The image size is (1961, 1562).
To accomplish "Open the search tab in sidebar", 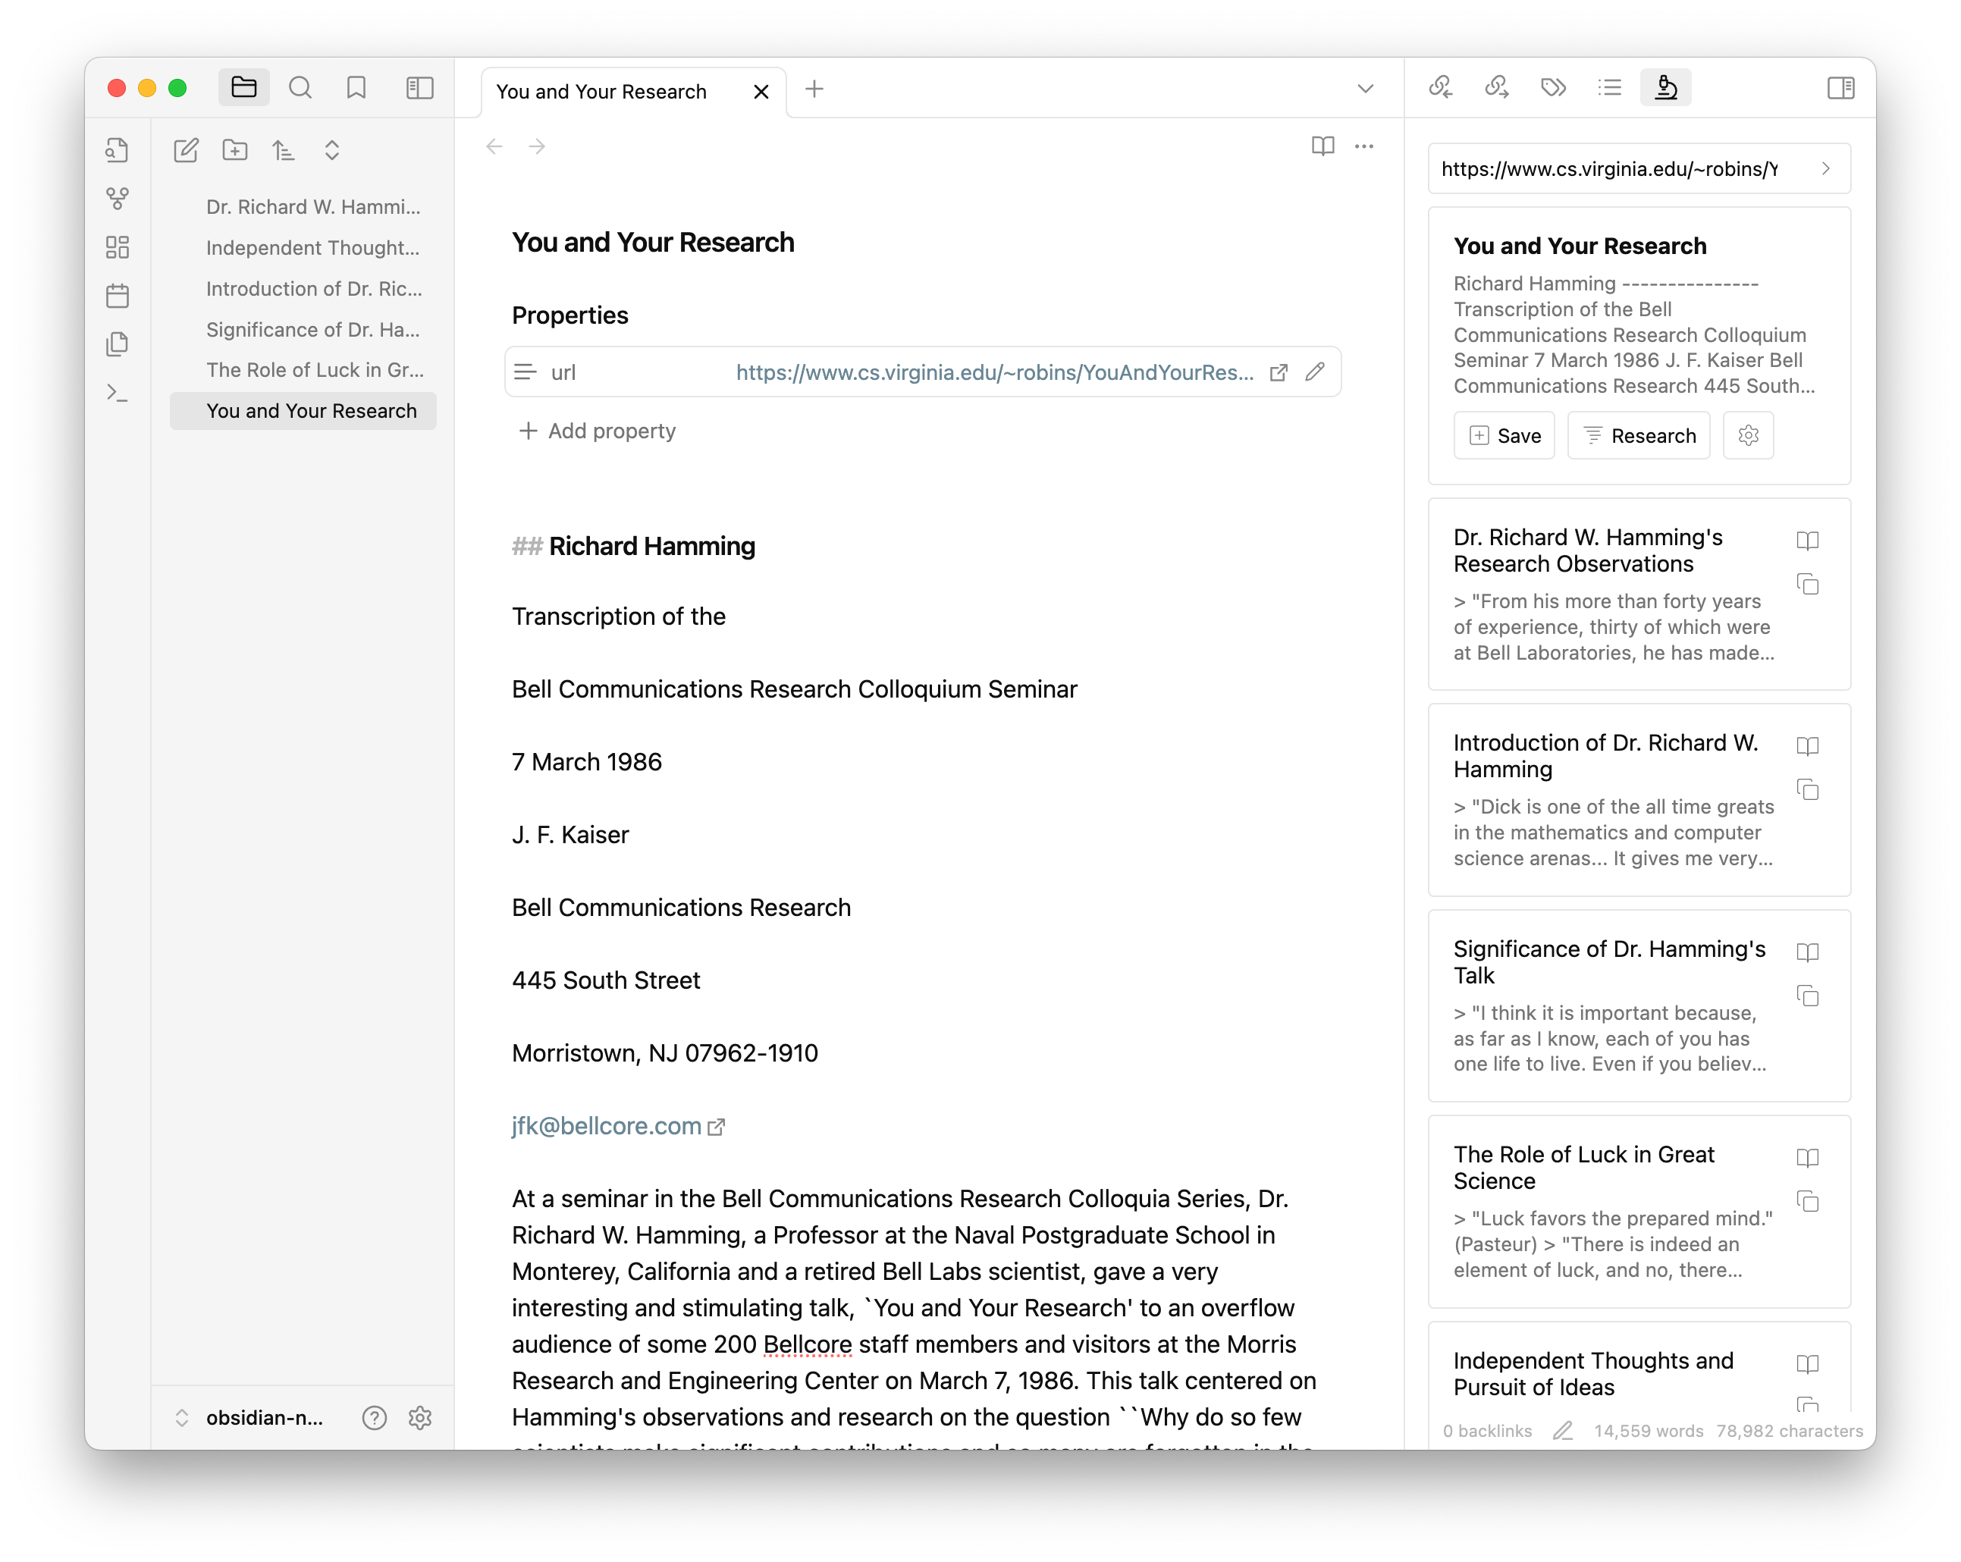I will coord(300,87).
